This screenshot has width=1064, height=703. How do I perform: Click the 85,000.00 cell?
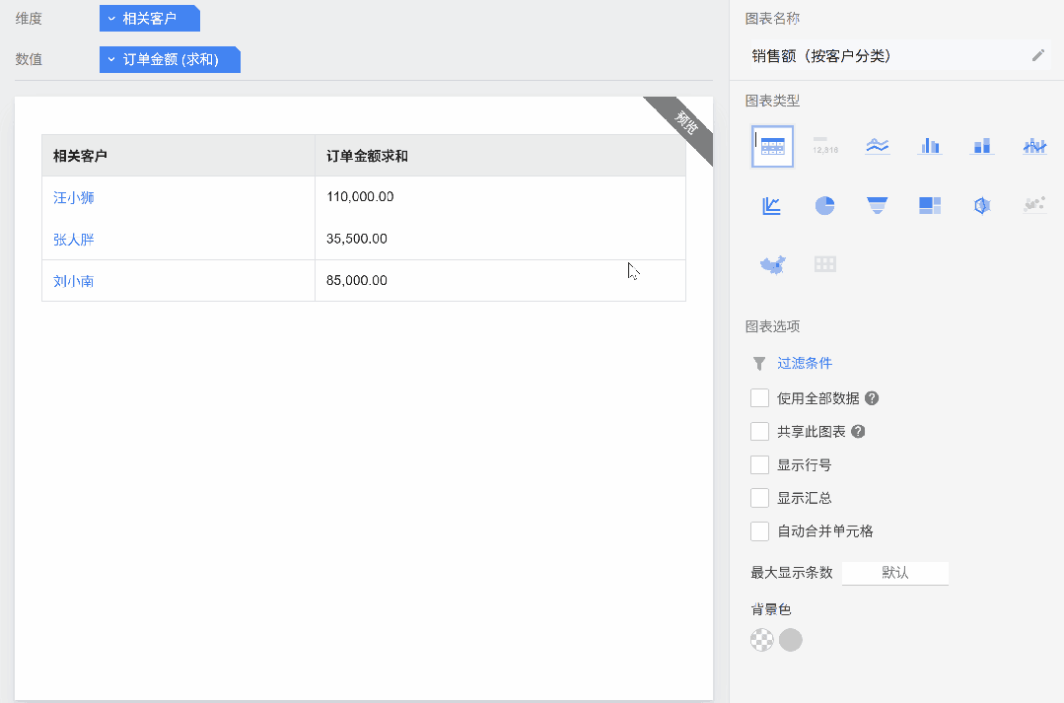(x=500, y=280)
